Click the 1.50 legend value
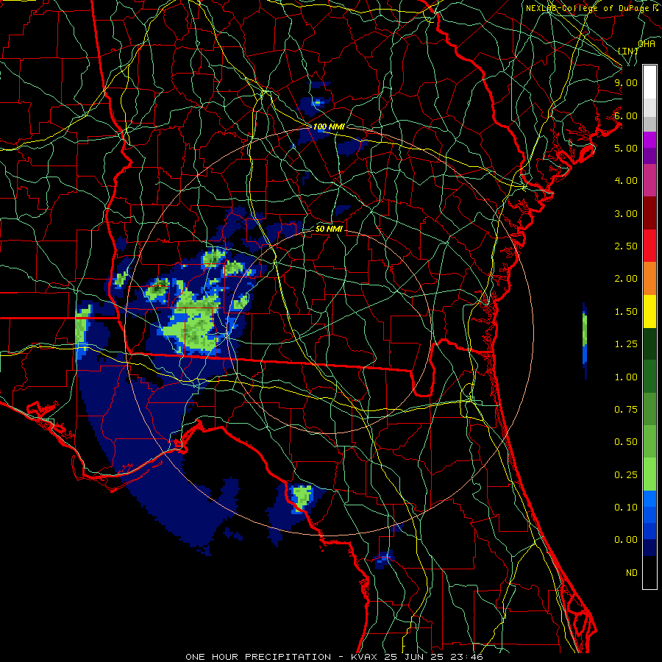Viewport: 662px width, 662px height. click(626, 312)
